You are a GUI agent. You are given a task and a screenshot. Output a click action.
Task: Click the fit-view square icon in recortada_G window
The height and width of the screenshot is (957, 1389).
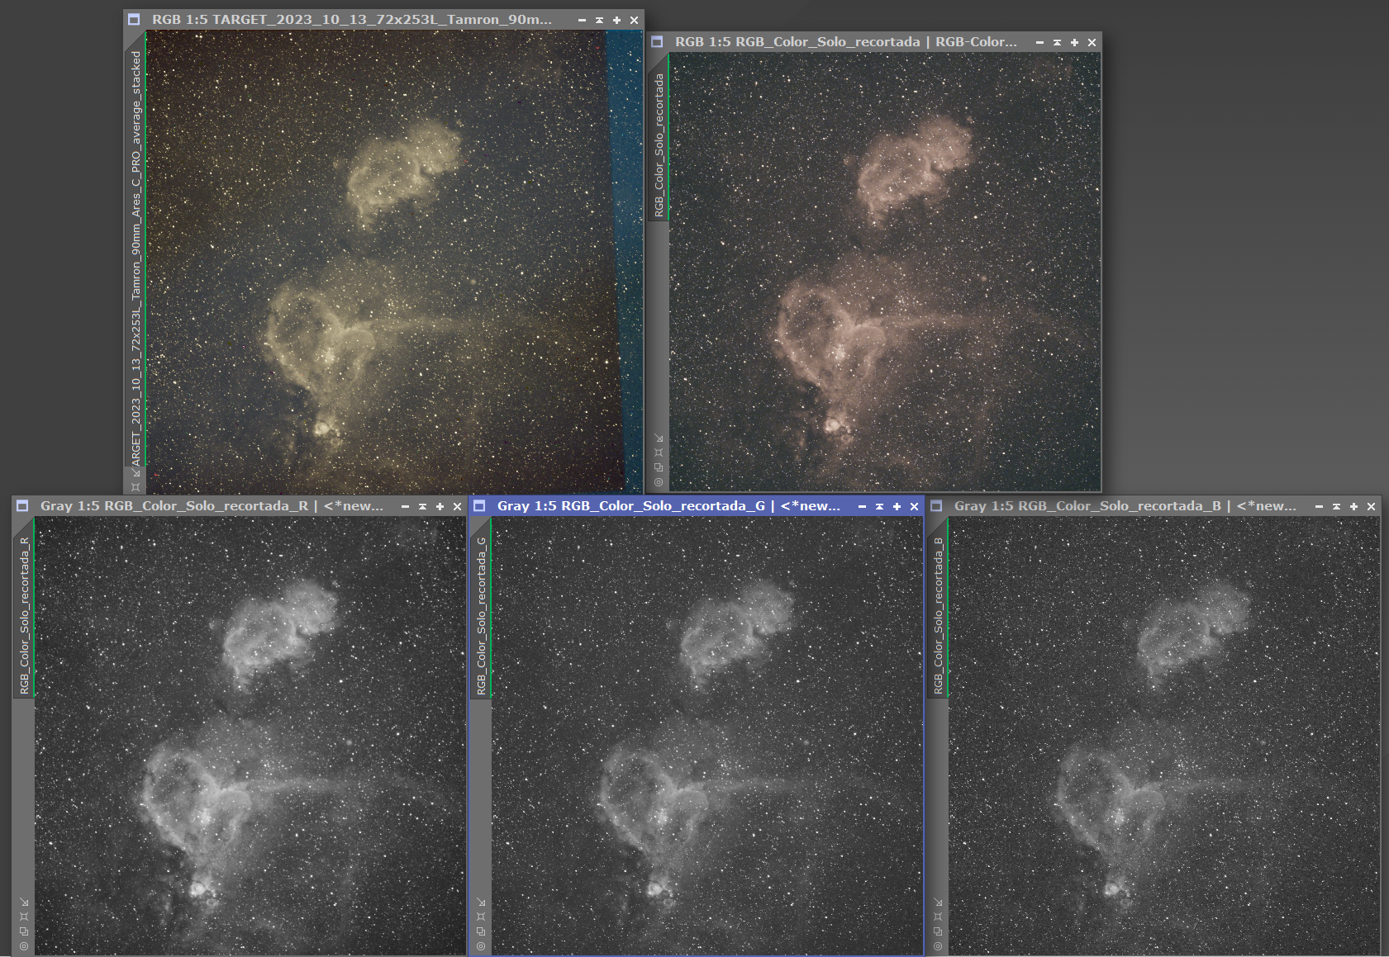point(481,917)
